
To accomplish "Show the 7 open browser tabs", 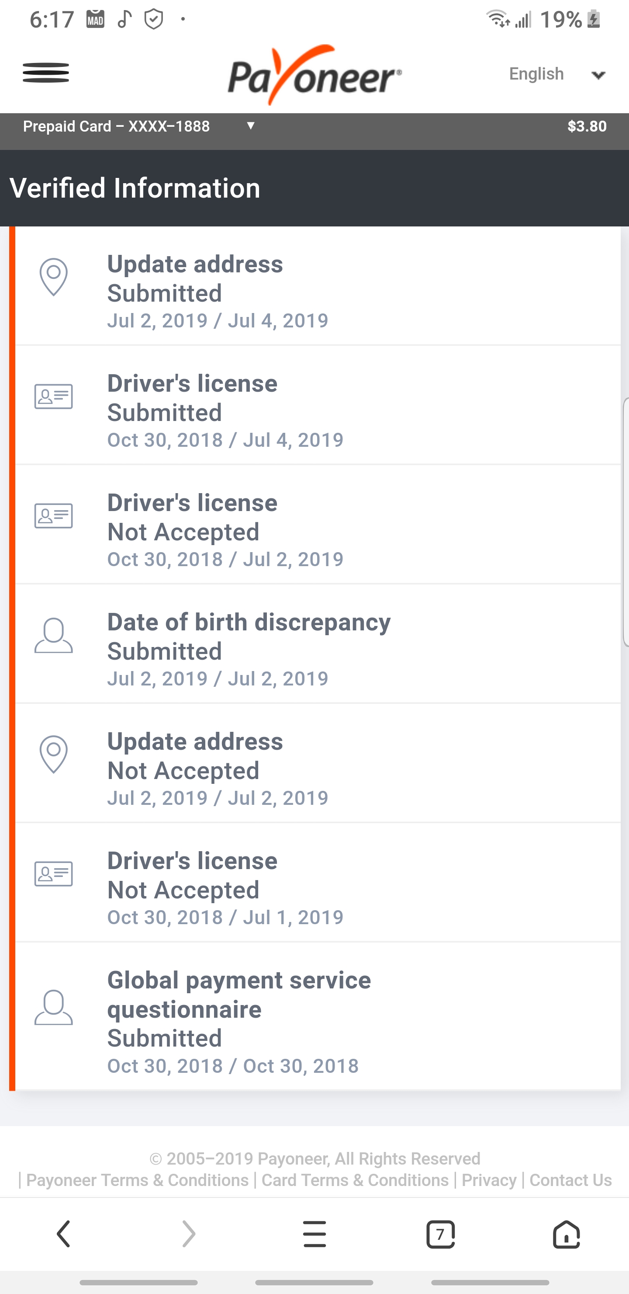I will point(440,1234).
